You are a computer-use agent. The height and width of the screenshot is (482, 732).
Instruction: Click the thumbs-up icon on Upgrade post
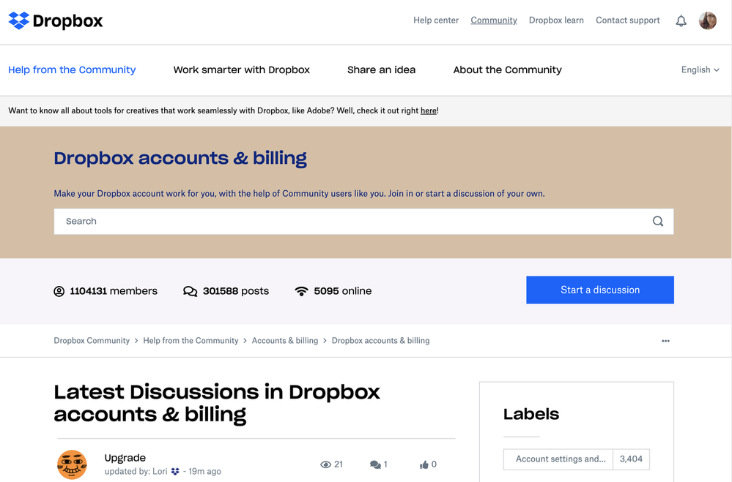click(x=424, y=464)
